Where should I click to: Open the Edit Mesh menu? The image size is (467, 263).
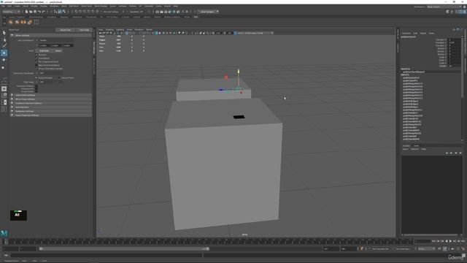74,6
